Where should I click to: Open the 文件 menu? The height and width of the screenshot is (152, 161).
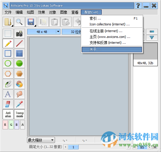click(8, 12)
